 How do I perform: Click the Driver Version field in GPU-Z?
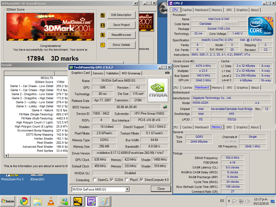(x=130, y=153)
